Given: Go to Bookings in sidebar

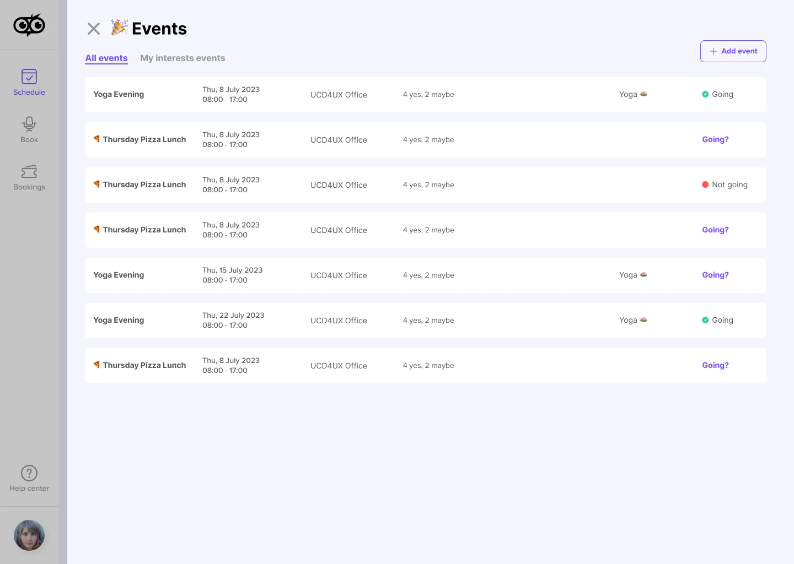Looking at the screenshot, I should tap(29, 177).
